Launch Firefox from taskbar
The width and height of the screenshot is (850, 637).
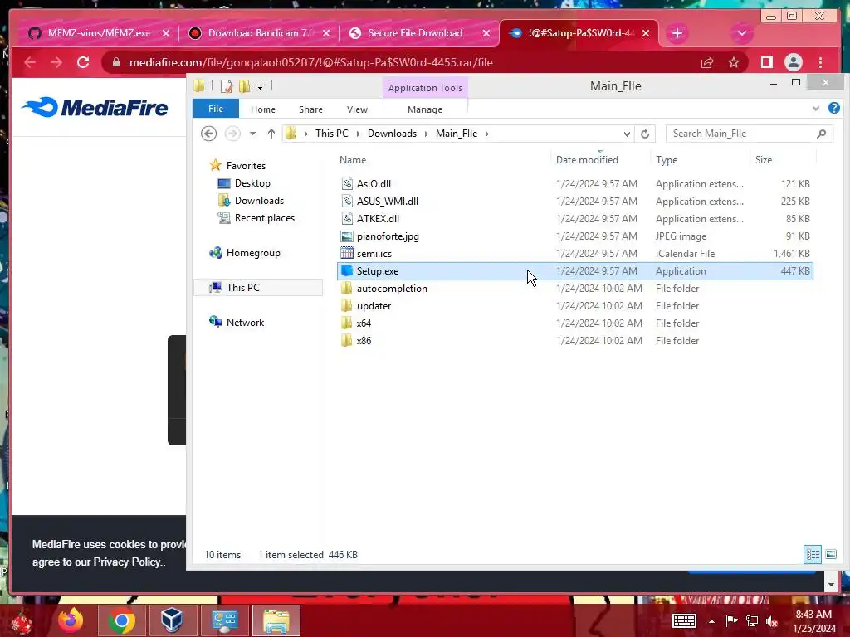pyautogui.click(x=71, y=620)
